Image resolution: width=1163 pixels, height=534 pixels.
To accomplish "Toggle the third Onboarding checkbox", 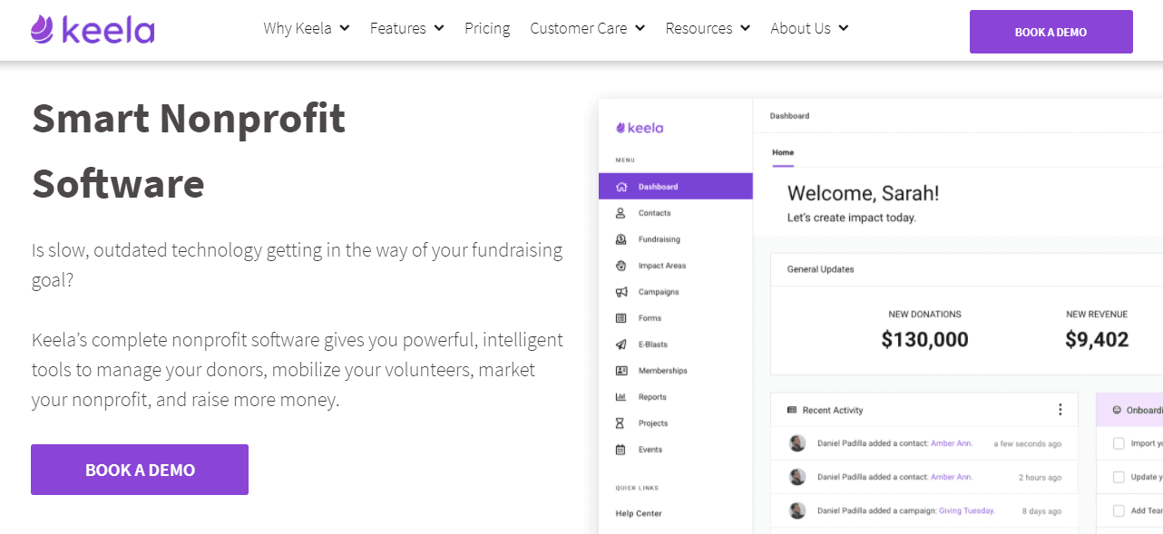I will [1119, 510].
